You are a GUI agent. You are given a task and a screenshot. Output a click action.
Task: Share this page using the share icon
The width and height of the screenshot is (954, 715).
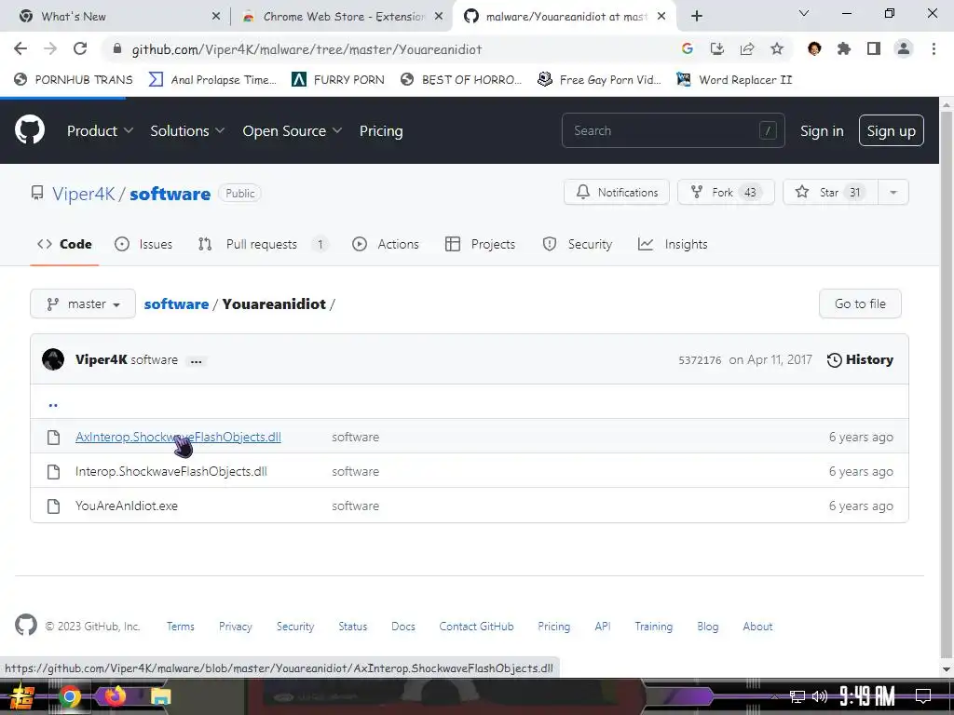(747, 48)
